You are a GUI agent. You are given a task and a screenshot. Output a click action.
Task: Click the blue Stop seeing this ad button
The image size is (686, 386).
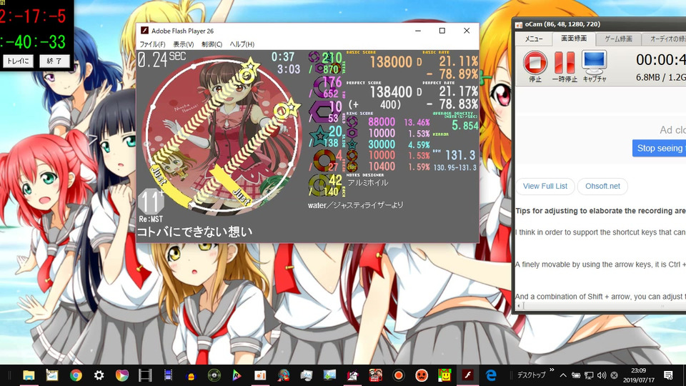tap(659, 149)
